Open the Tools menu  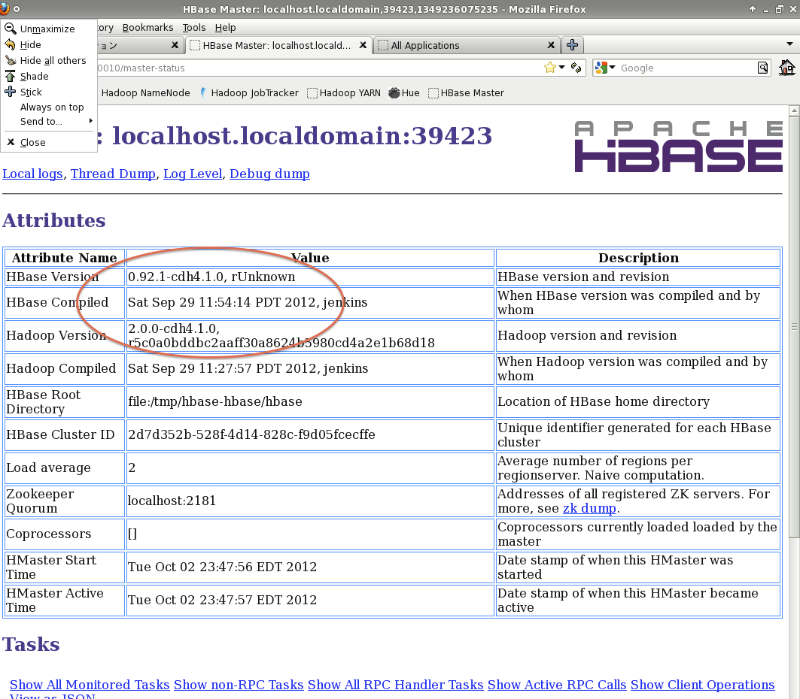194,28
